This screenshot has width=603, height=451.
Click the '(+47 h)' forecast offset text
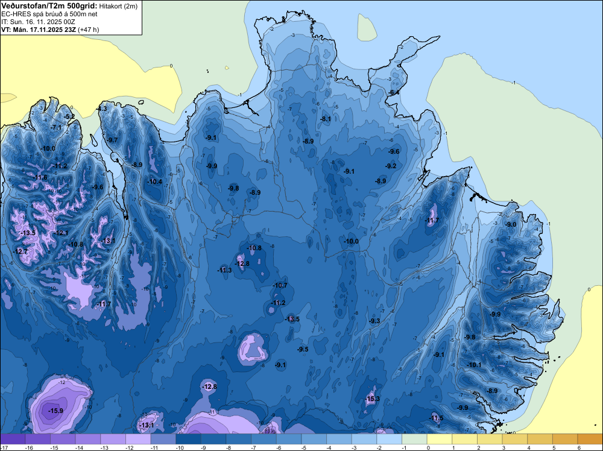pos(89,30)
